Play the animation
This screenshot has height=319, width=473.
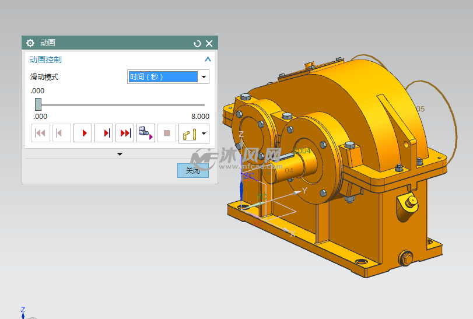tap(83, 133)
